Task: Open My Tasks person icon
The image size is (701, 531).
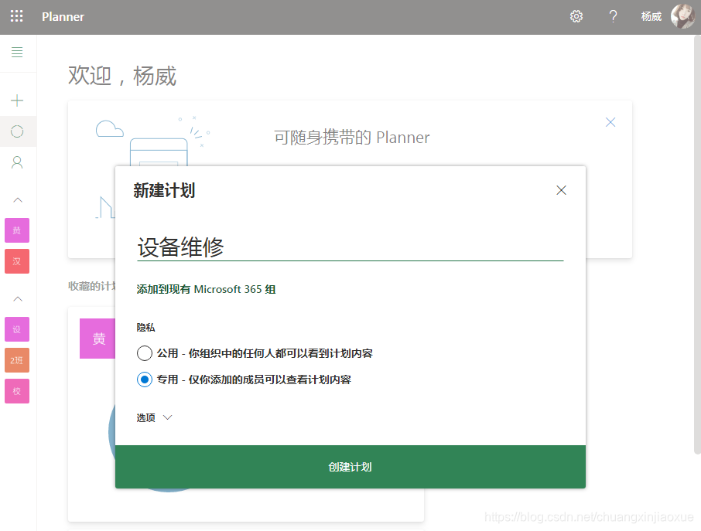Action: 17,162
